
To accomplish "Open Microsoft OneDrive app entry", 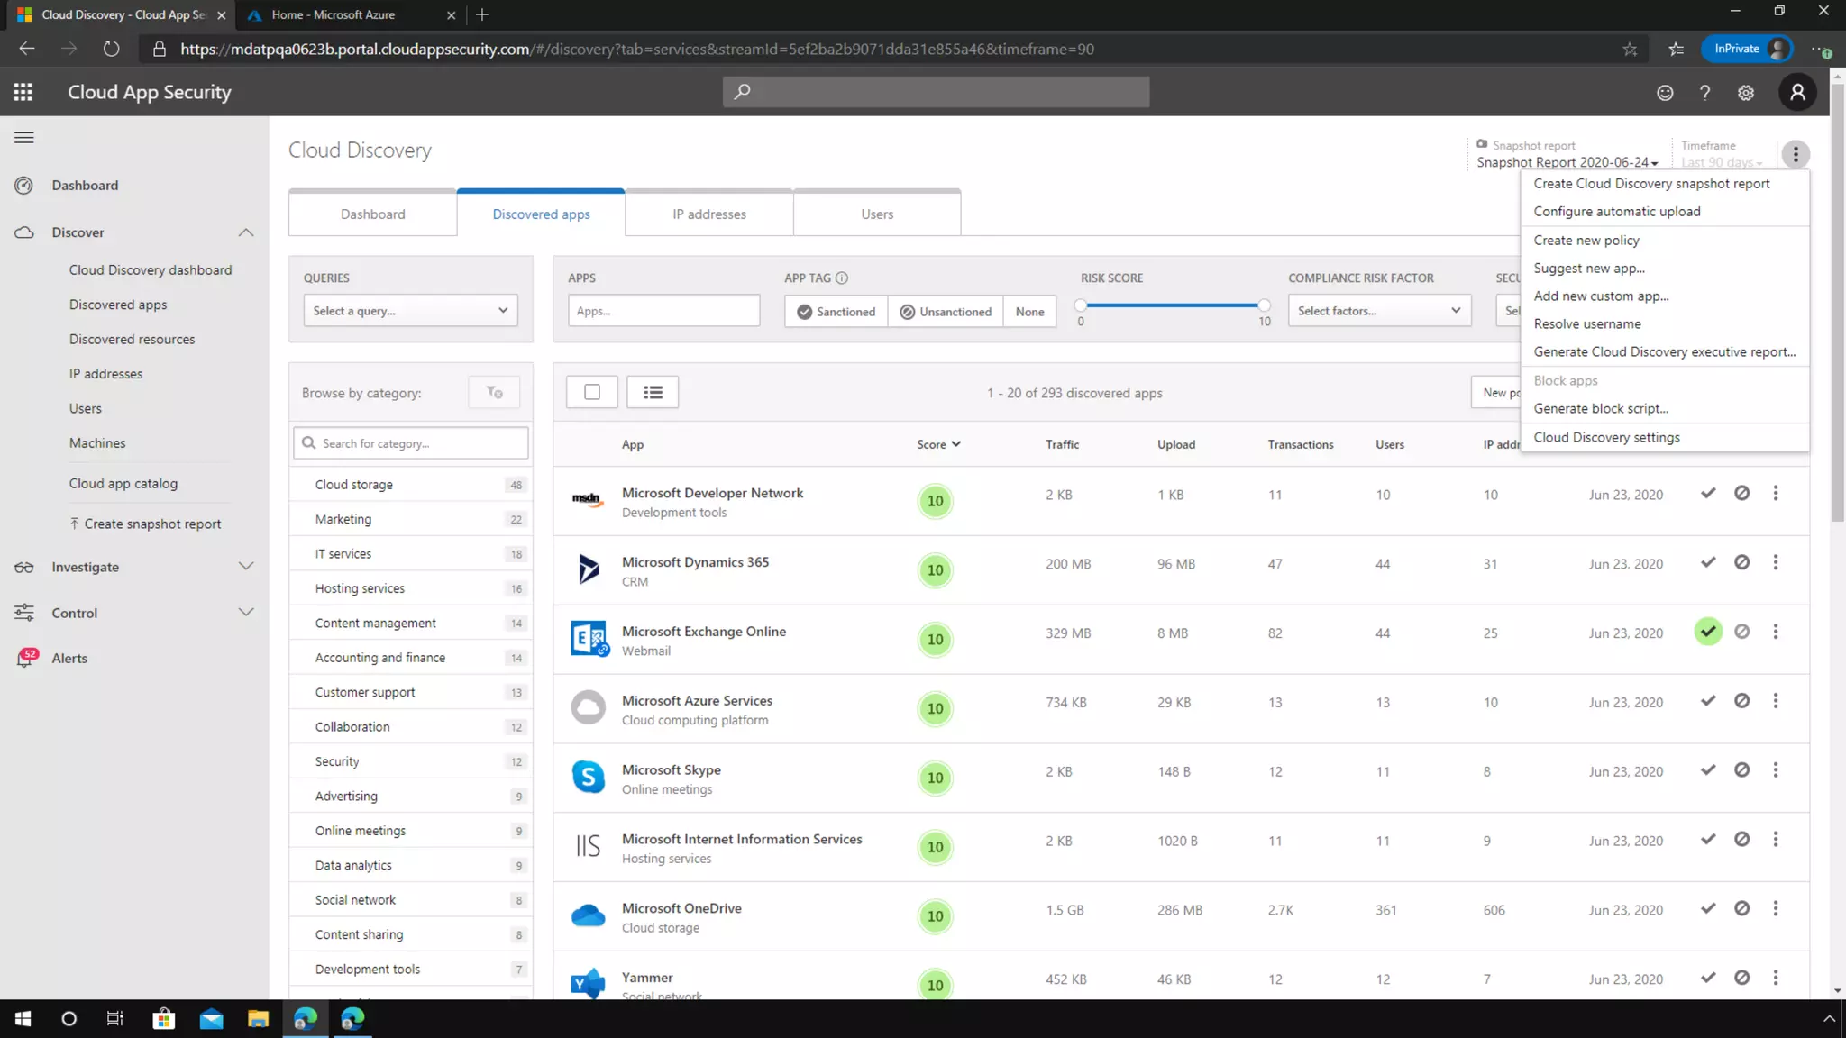I will 681,908.
